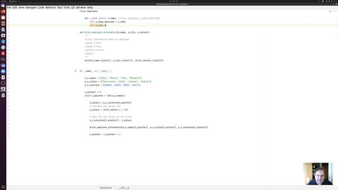
Task: Open LibreOffice Writer from the dock
Action: point(3,30)
